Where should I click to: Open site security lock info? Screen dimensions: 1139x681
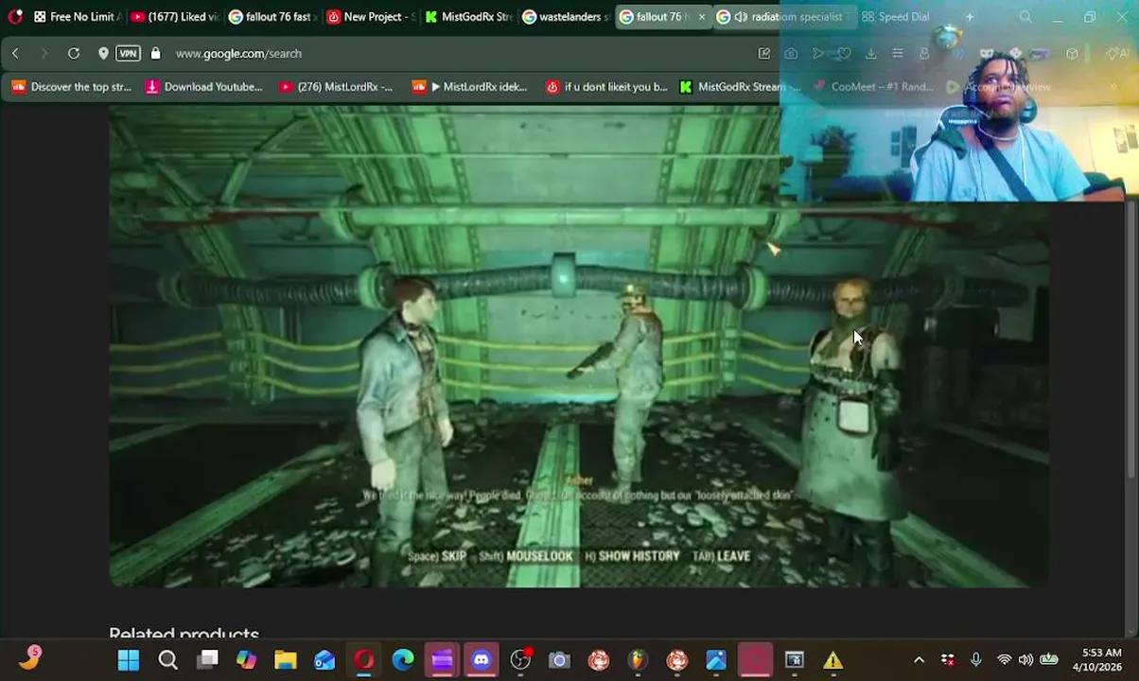tap(155, 53)
